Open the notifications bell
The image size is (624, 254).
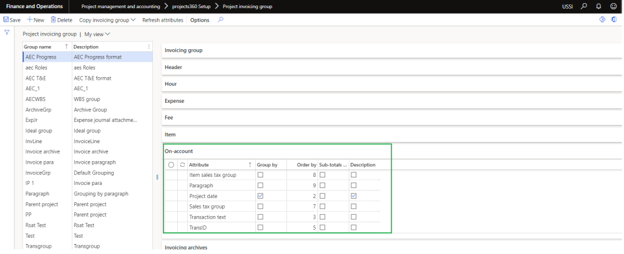[x=597, y=6]
